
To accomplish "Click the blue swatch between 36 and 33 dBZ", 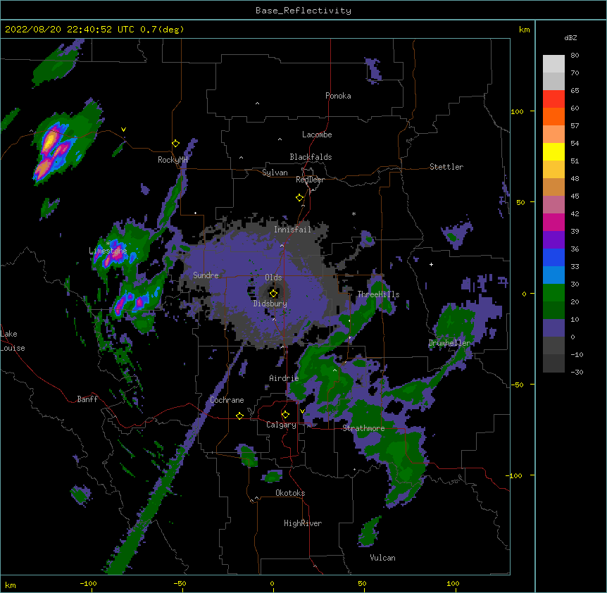I will [x=553, y=257].
